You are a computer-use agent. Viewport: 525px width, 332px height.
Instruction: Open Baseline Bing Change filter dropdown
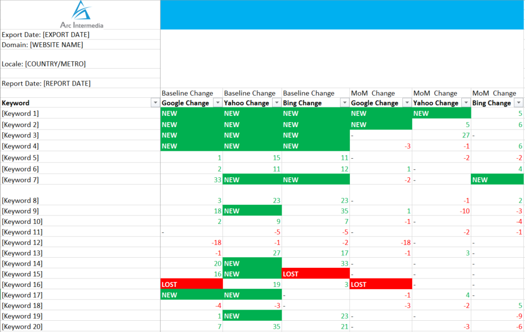click(x=344, y=103)
